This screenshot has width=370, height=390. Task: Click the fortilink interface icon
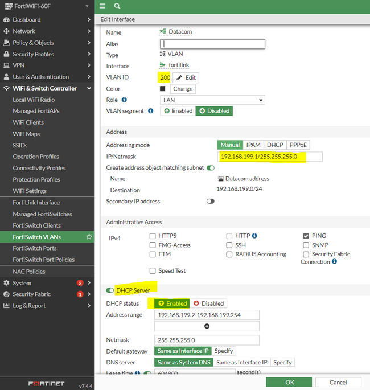163,65
